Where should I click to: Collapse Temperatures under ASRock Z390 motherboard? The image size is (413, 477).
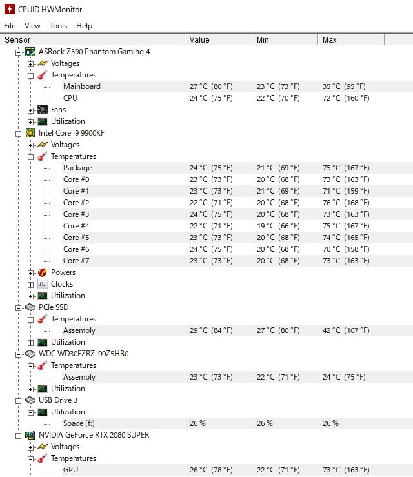point(30,76)
